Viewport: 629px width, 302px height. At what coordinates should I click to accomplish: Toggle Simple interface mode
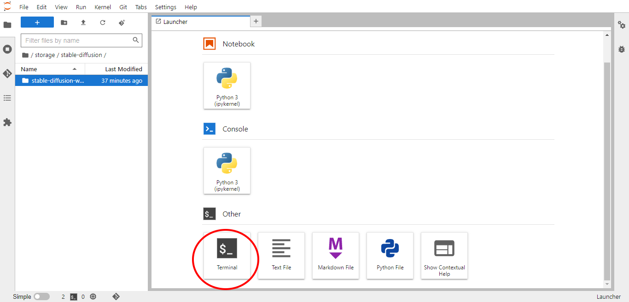pyautogui.click(x=41, y=296)
